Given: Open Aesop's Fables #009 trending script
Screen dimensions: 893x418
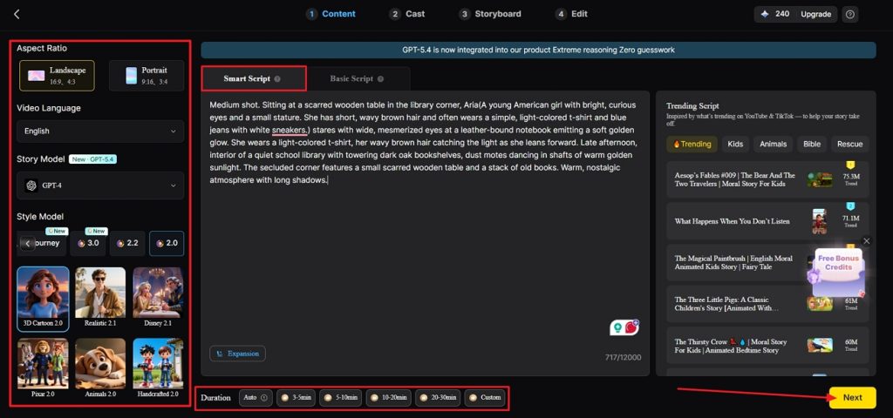Looking at the screenshot, I should [767, 179].
